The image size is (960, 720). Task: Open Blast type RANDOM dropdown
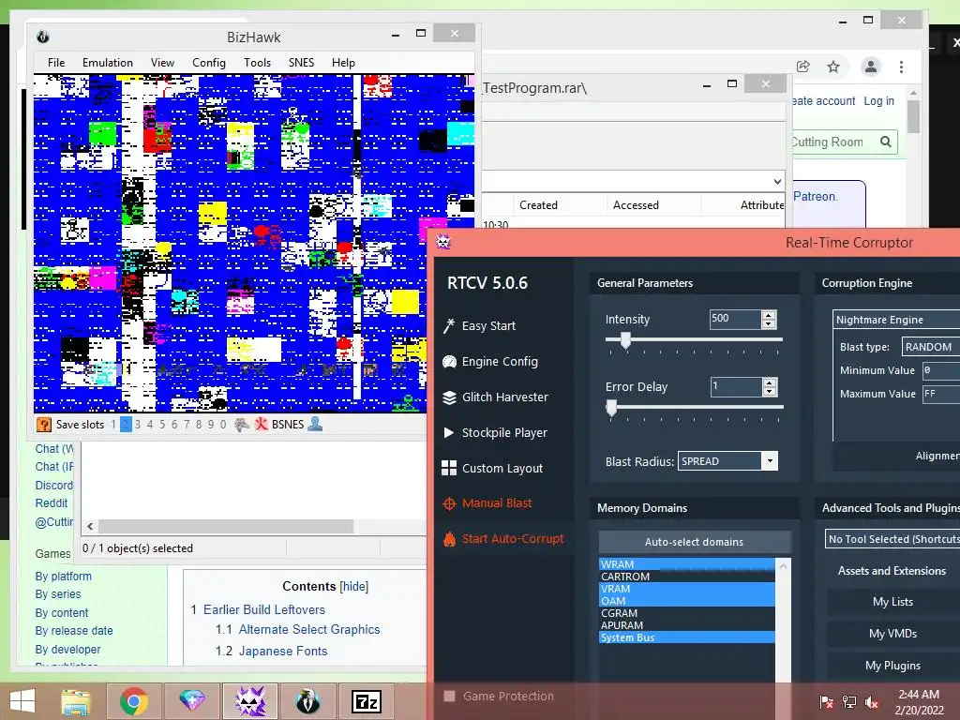pos(931,347)
